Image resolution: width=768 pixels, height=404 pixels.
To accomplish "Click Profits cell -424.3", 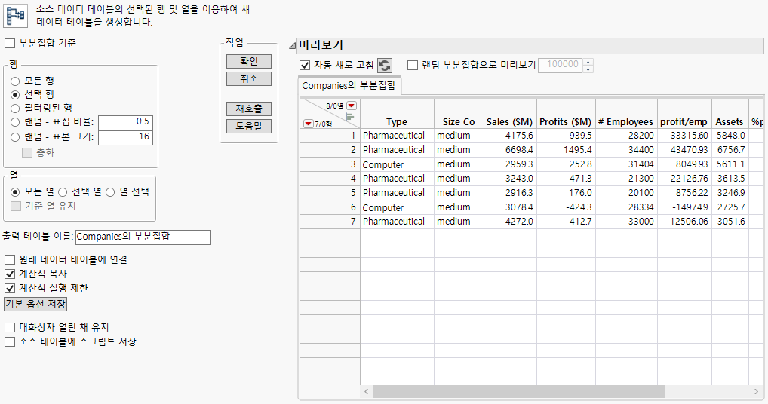I will 567,207.
